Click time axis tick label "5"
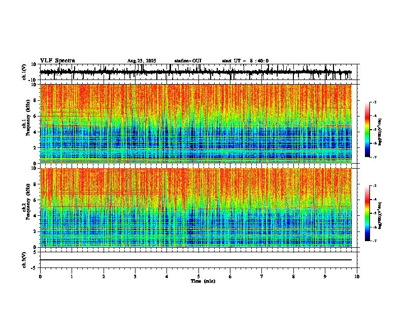 tap(198, 277)
